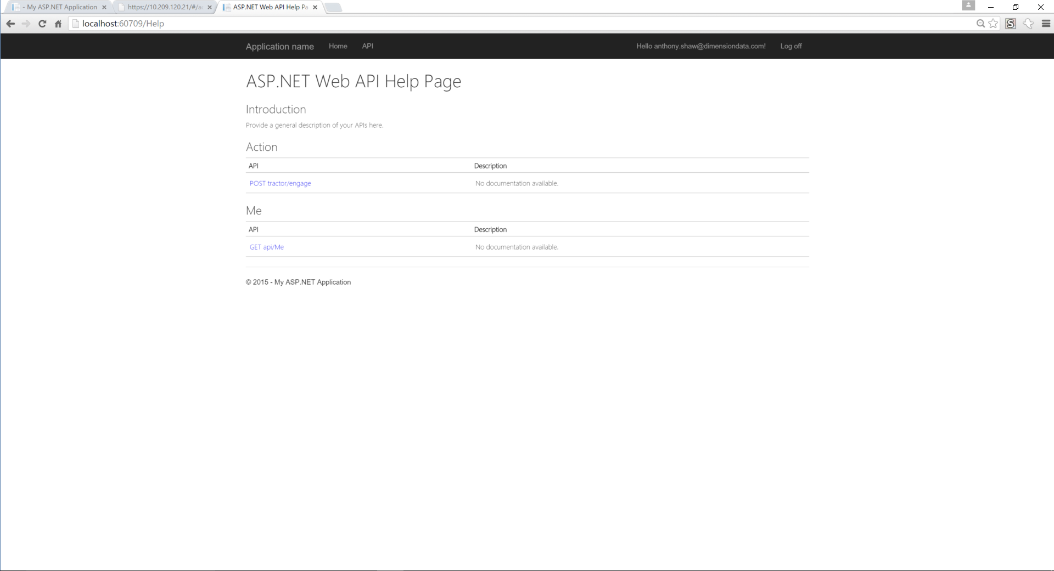Navigate back using the back arrow

click(x=10, y=24)
